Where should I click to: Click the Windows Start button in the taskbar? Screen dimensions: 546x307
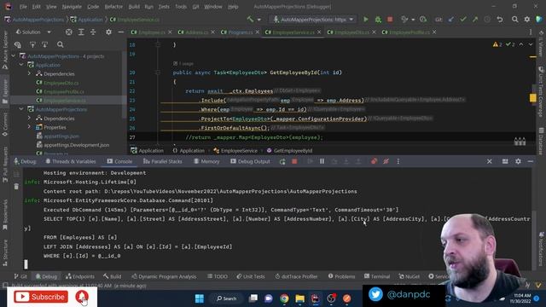click(x=199, y=298)
